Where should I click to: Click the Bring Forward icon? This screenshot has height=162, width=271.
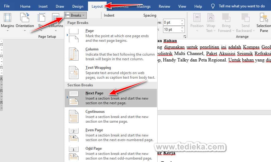[226, 18]
